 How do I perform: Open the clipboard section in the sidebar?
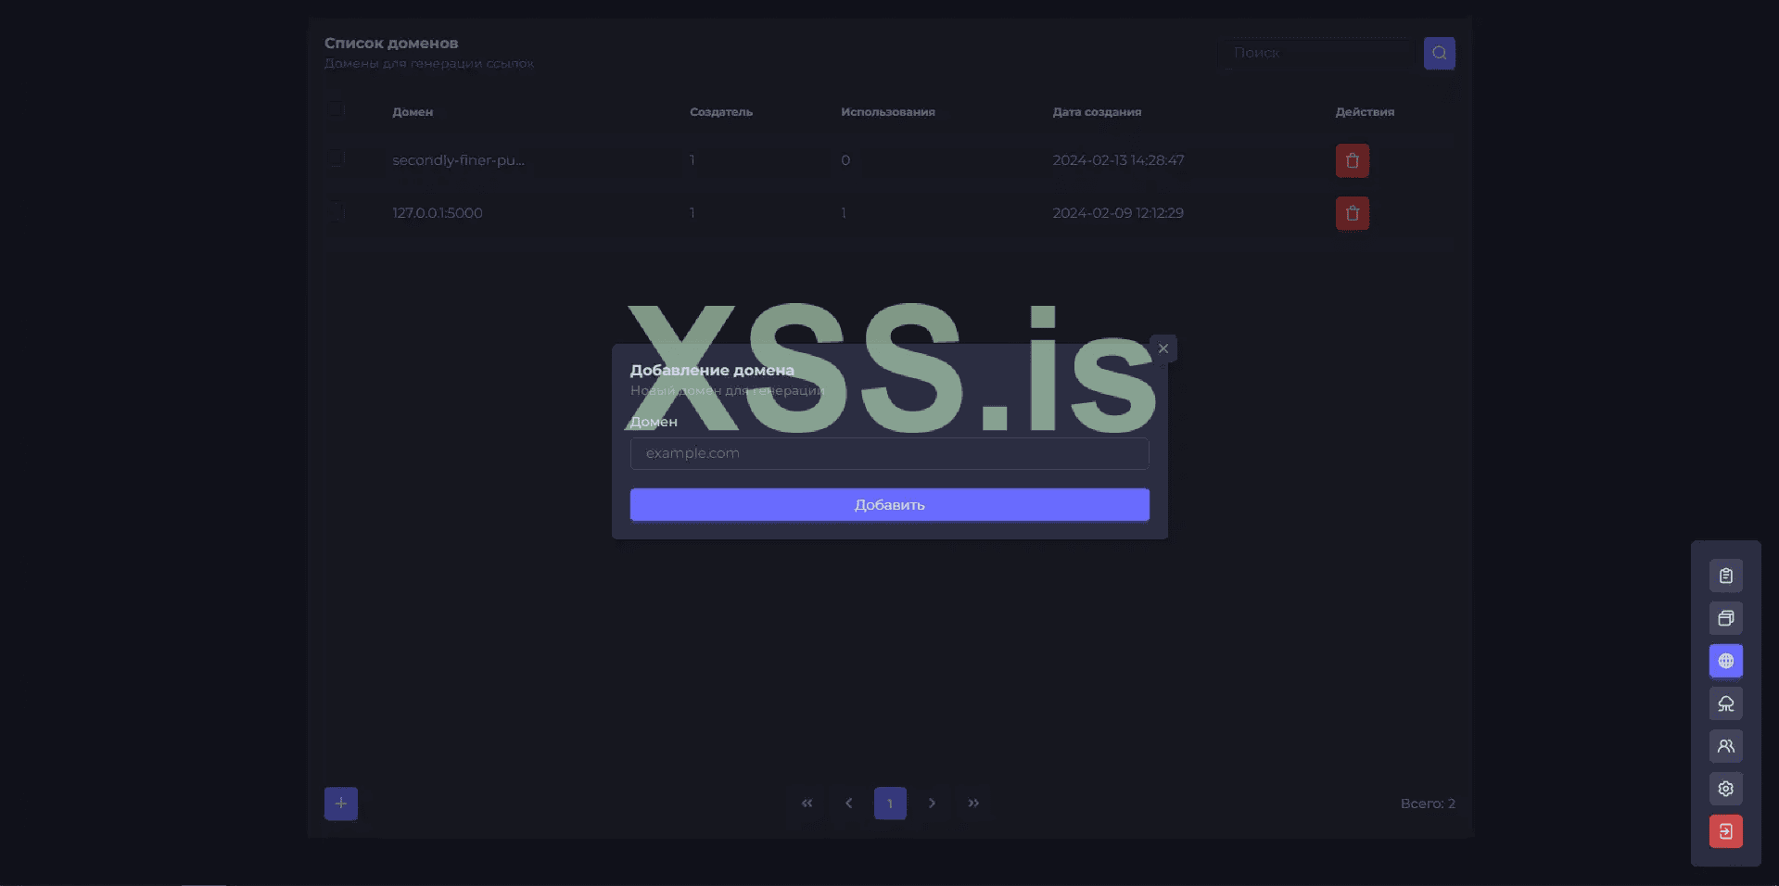pos(1725,576)
